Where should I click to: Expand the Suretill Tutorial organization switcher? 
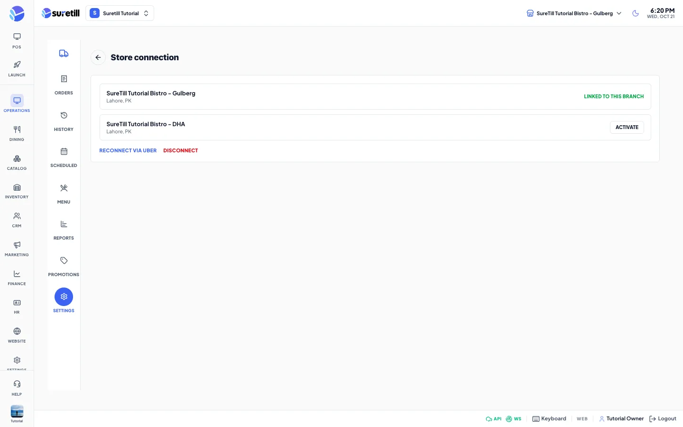[120, 13]
